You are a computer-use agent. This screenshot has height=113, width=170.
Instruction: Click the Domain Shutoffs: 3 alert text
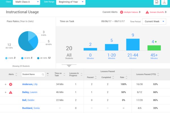(x=158, y=12)
